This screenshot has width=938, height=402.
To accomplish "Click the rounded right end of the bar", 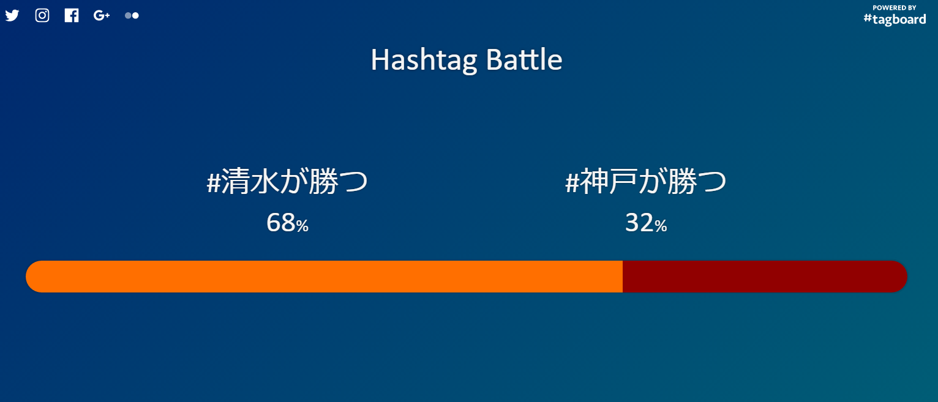I will click(x=898, y=277).
